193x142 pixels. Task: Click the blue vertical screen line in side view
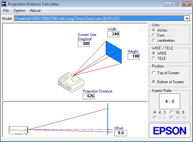[x=108, y=119]
